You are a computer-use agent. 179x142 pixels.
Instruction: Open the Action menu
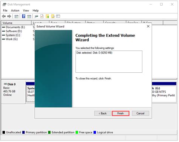coord(15,11)
